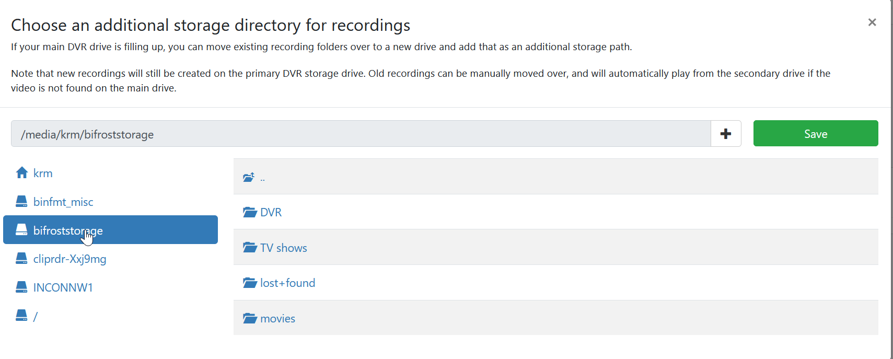This screenshot has height=359, width=893.
Task: Open the lost+found folder
Action: [288, 283]
